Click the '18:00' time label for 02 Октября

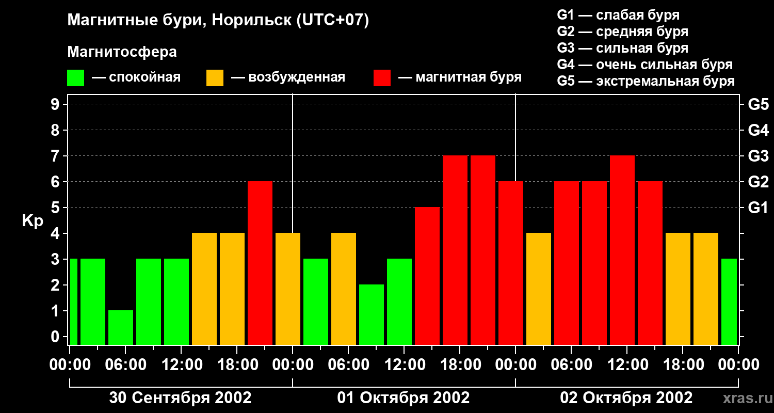coord(683,365)
